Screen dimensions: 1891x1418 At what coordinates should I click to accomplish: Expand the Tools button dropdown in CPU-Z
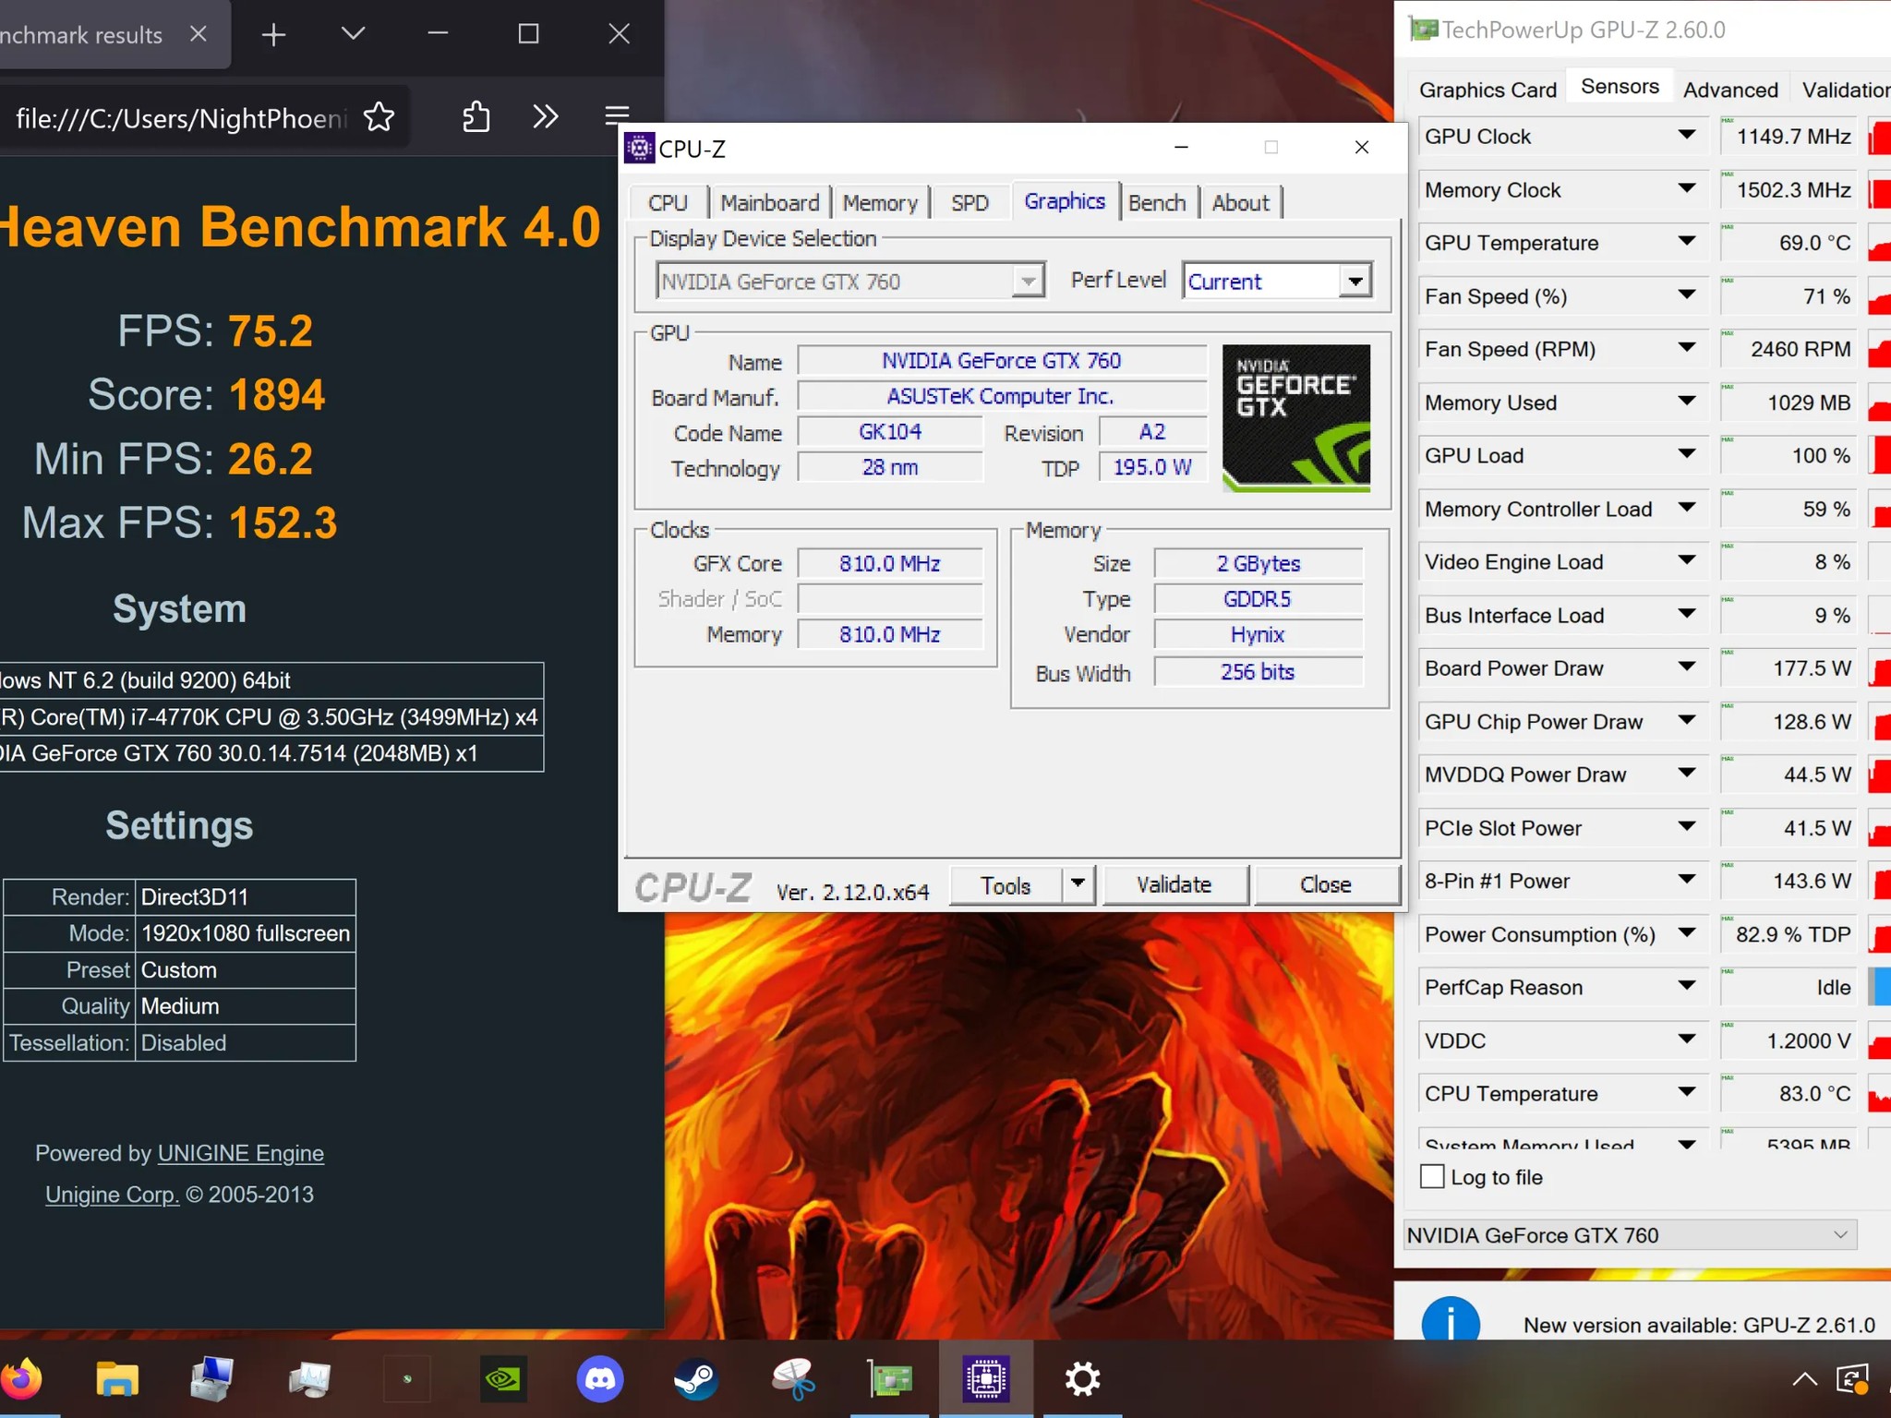click(x=1077, y=884)
